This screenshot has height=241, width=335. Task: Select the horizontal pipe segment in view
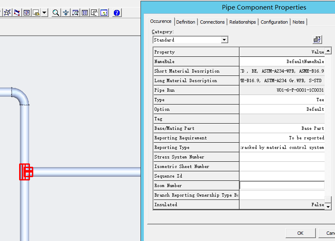click(x=87, y=172)
